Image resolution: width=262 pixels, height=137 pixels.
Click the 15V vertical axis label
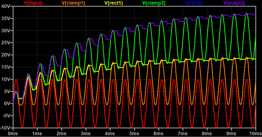(6, 67)
